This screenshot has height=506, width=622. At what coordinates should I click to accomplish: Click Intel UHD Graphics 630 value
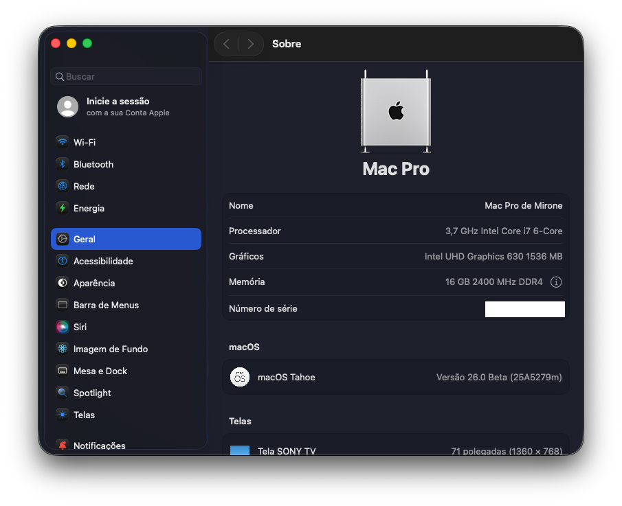493,256
